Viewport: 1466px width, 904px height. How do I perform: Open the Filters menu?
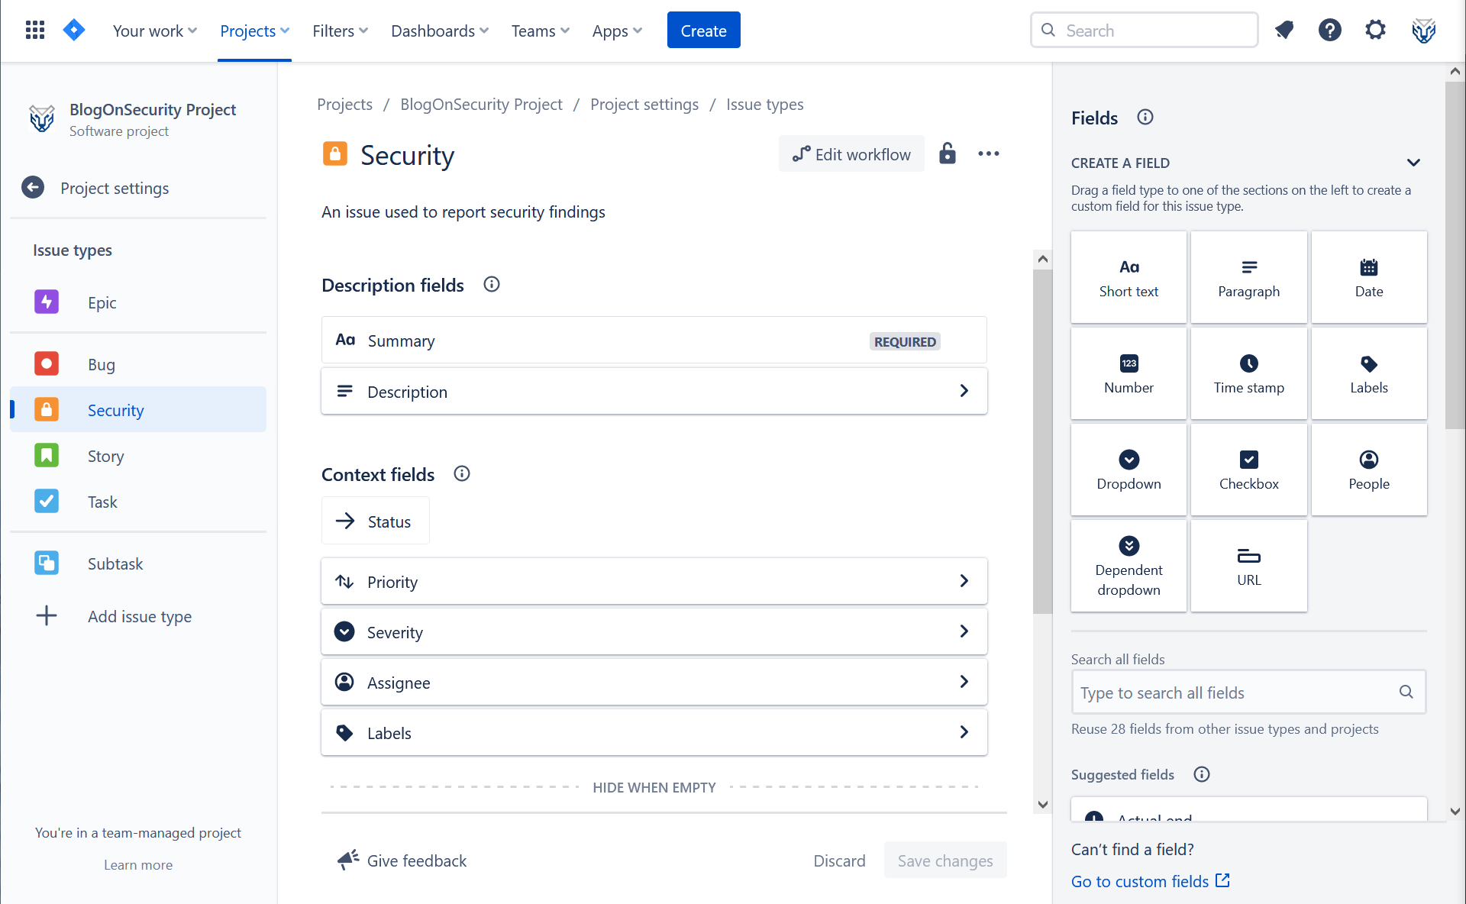click(339, 31)
